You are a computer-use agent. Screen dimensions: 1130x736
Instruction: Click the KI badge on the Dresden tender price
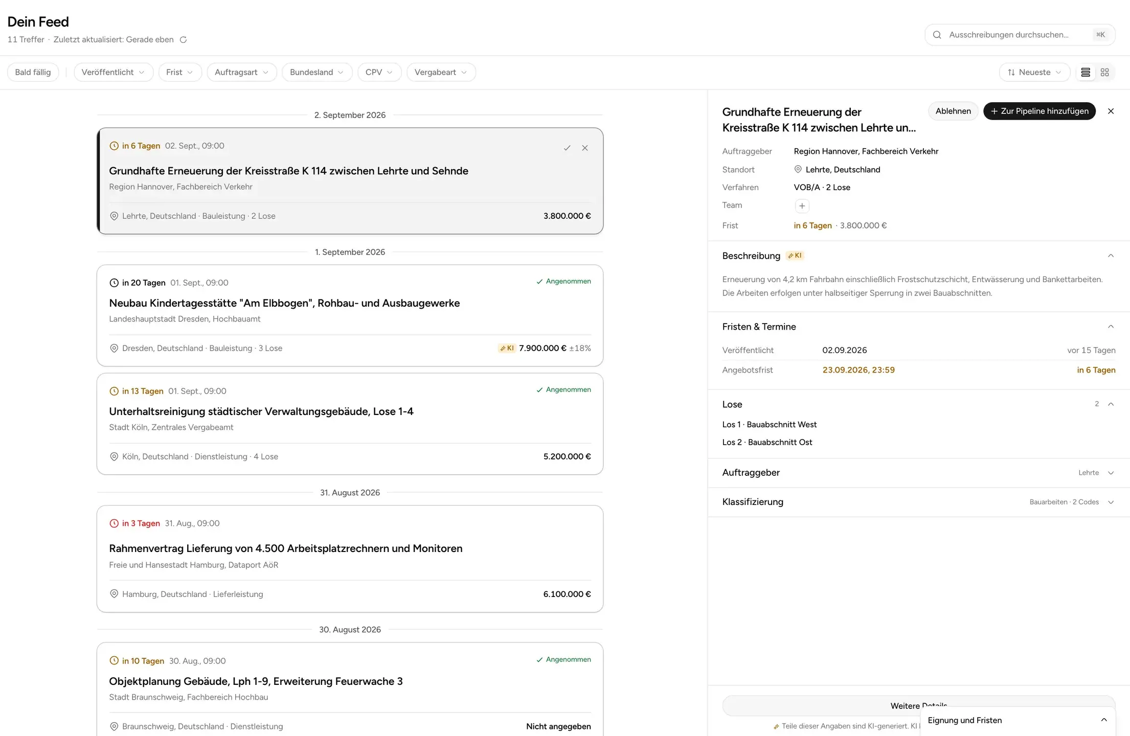click(x=507, y=349)
